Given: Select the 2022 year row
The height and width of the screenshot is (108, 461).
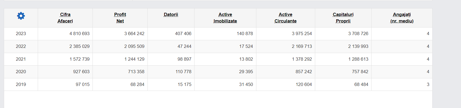Looking at the screenshot, I should (218, 47).
